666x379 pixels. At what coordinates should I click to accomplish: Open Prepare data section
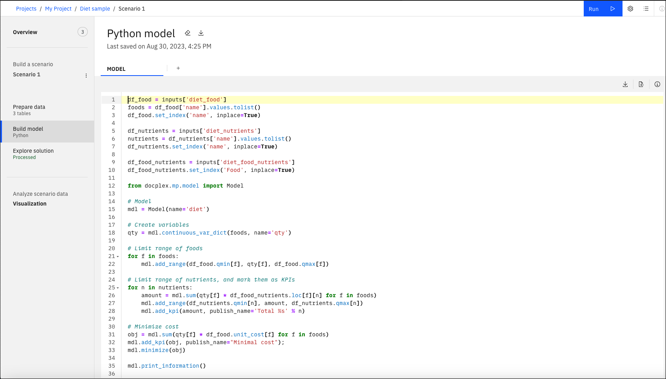[x=47, y=110]
